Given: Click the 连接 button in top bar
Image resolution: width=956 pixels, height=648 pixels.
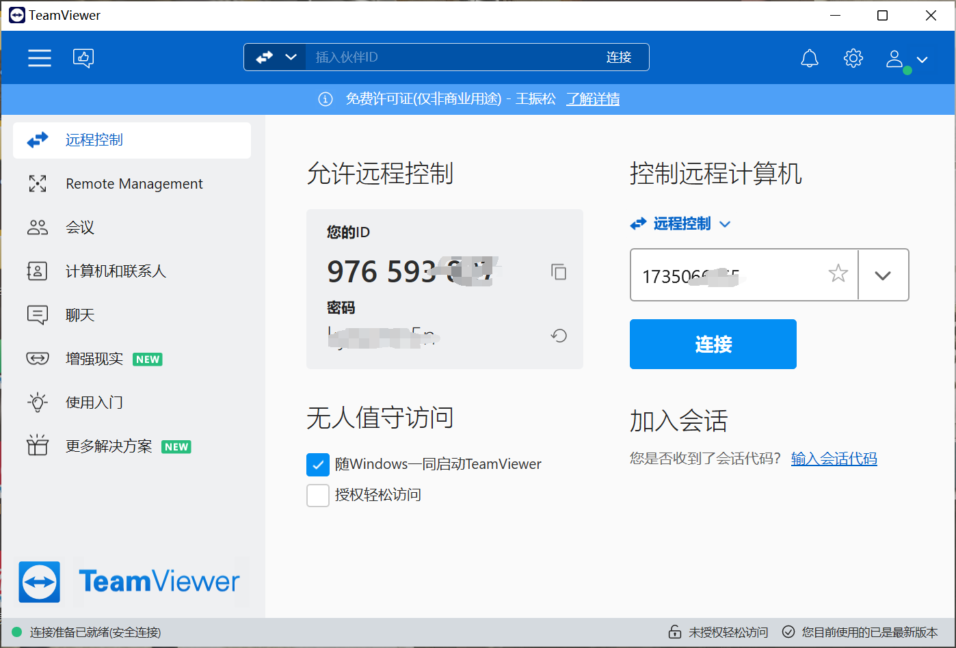Looking at the screenshot, I should [x=619, y=57].
